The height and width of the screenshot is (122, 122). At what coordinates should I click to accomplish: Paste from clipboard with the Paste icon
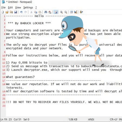click(40, 12)
